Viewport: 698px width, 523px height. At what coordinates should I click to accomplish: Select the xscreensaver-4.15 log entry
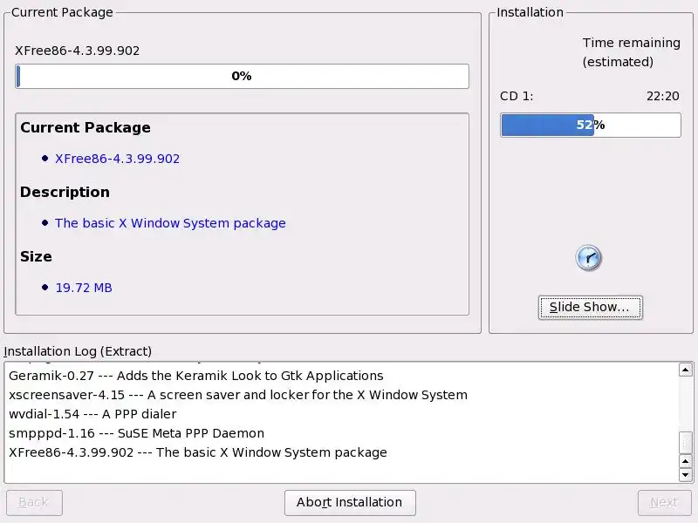click(238, 395)
